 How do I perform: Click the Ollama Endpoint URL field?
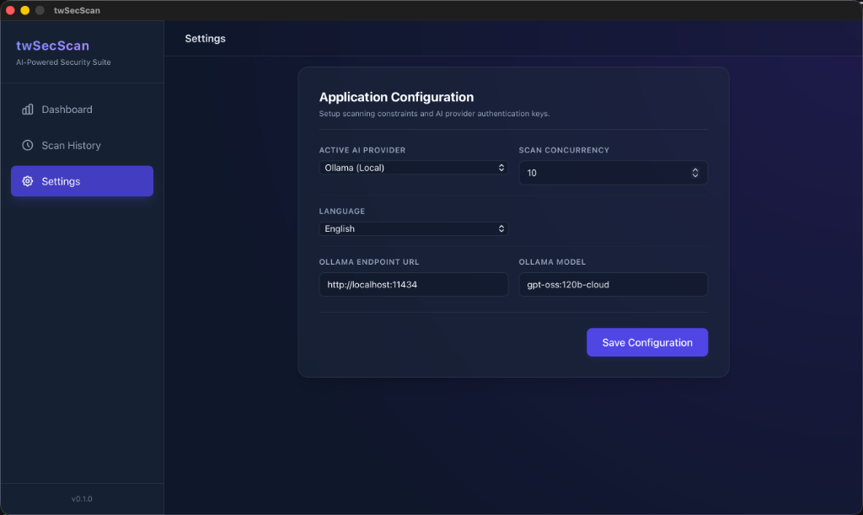point(413,284)
